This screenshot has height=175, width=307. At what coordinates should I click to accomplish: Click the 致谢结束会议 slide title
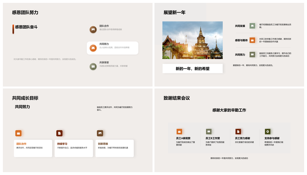177,98
